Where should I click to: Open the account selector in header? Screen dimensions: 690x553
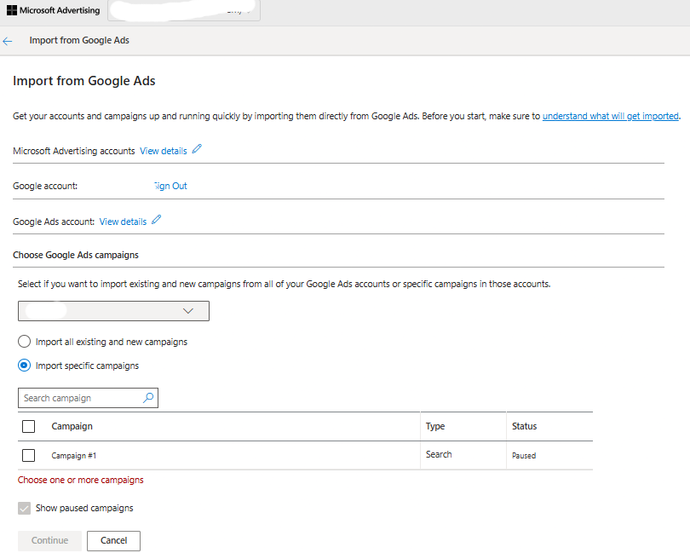coord(184,10)
